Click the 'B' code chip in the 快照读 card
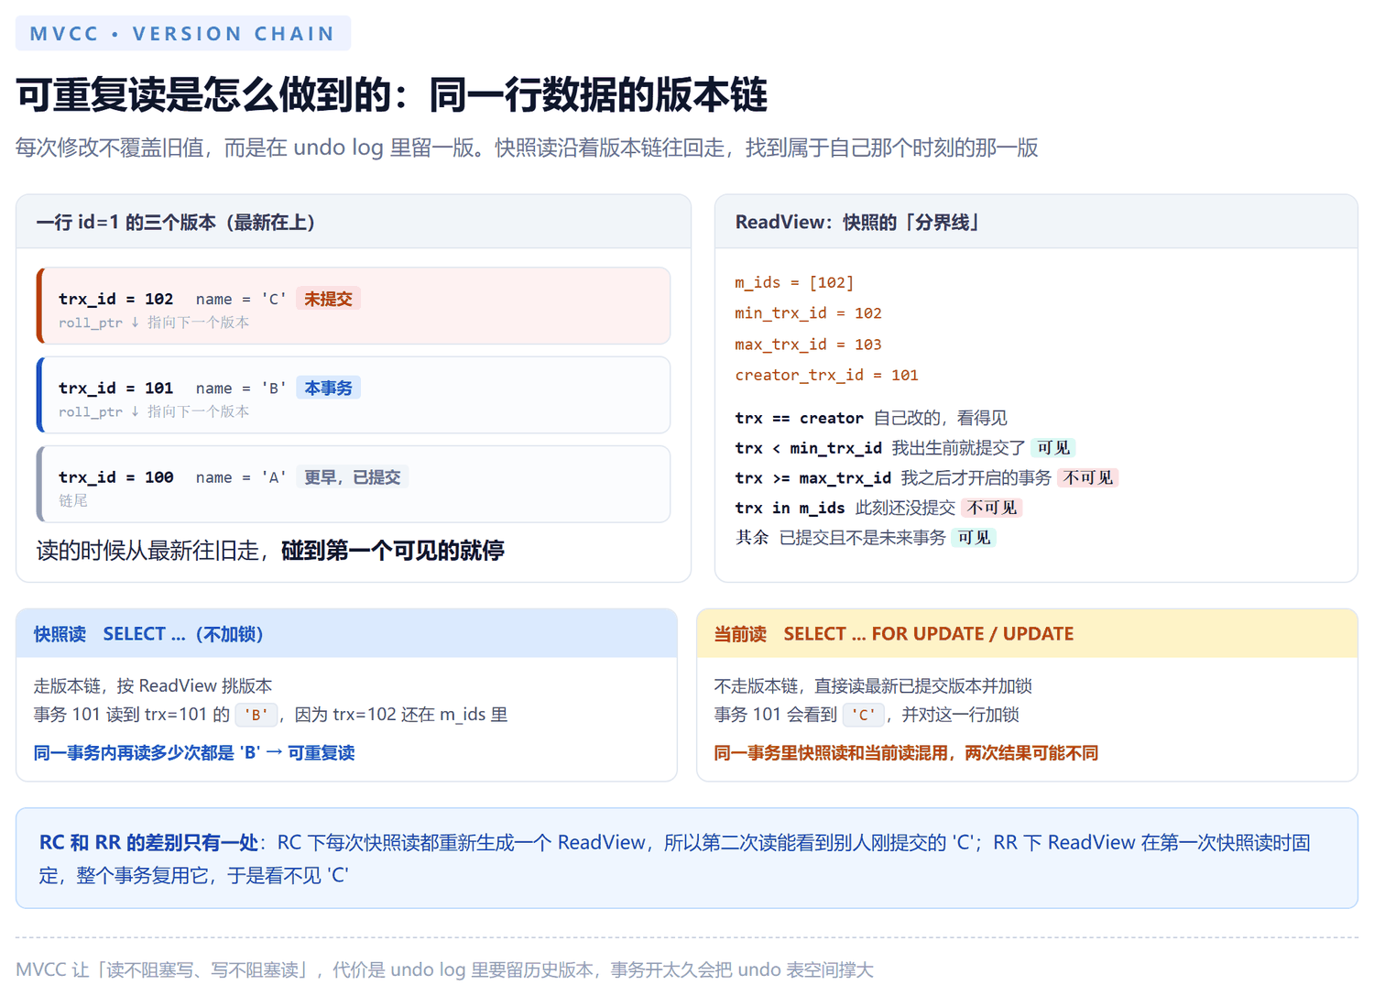Screen dimensions: 1374x996 [x=256, y=715]
